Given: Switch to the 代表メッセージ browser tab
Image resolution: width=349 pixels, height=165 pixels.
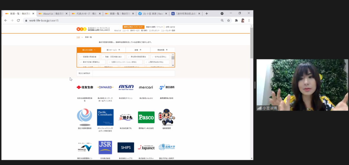Looking at the screenshot, I should (x=86, y=14).
